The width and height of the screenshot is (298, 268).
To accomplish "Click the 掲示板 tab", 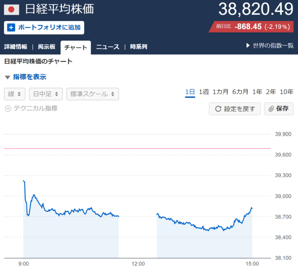I will click(x=46, y=47).
